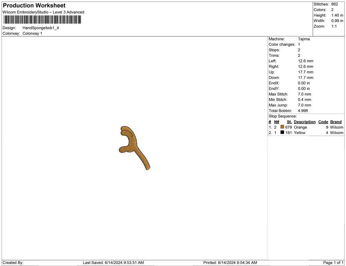Viewport: 346px width, 266px height.
Task: Click the stitch count '181' in sequence
Action: [288, 133]
